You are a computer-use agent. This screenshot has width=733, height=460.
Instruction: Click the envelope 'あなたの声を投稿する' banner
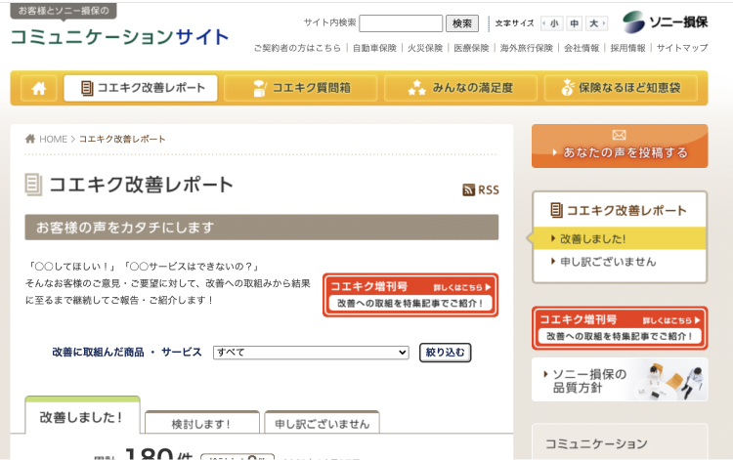[619, 146]
